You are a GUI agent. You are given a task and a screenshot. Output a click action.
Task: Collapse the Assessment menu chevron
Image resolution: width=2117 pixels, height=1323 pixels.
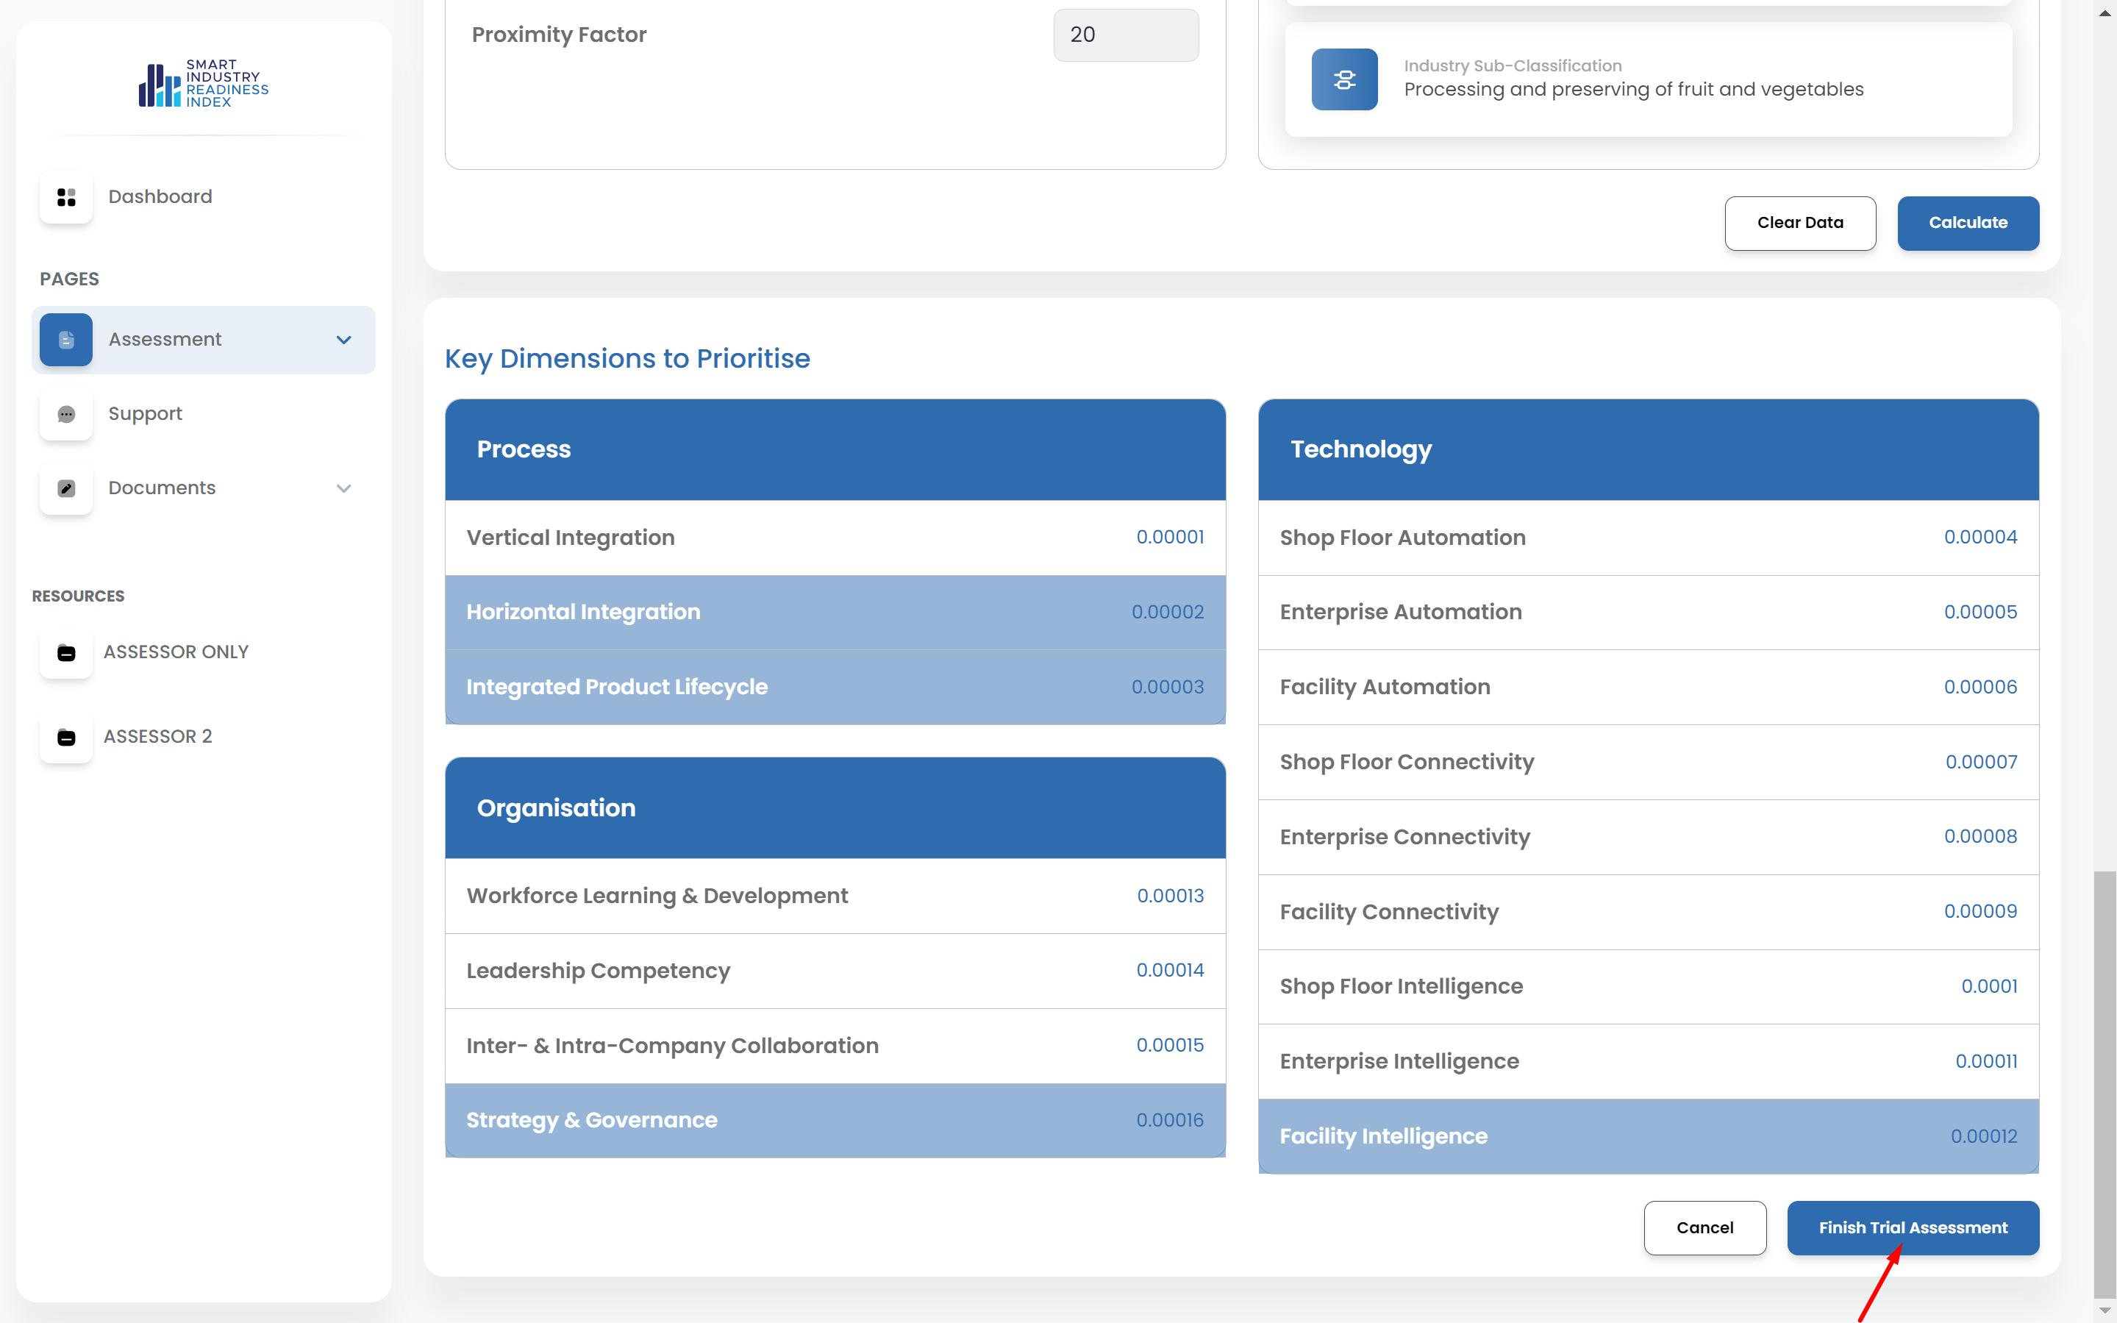coord(344,340)
